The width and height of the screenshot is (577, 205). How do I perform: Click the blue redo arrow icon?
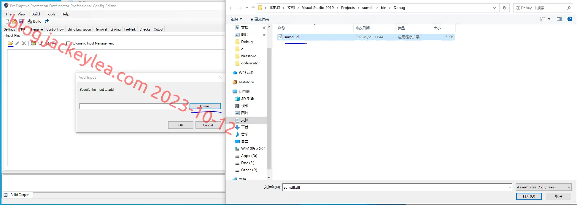pos(47,21)
